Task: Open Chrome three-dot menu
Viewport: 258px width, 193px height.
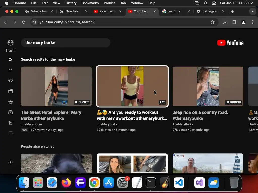Action: click(x=252, y=22)
